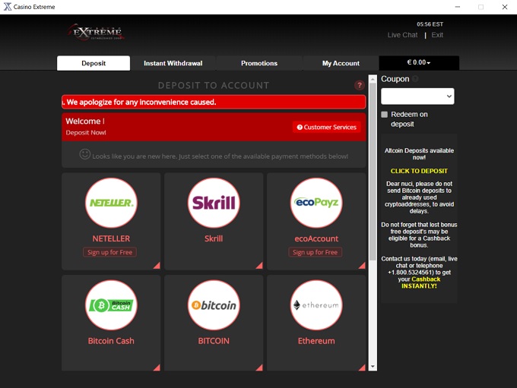517x388 pixels.
Task: Open the Coupon dropdown list
Action: (x=417, y=96)
